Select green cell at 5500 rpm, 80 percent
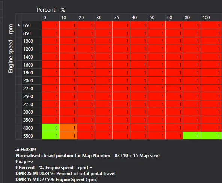The height and width of the screenshot is (183, 222). tap(192, 136)
